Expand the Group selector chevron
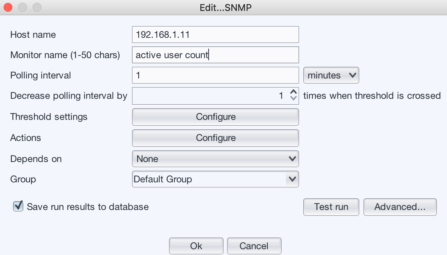 point(292,179)
